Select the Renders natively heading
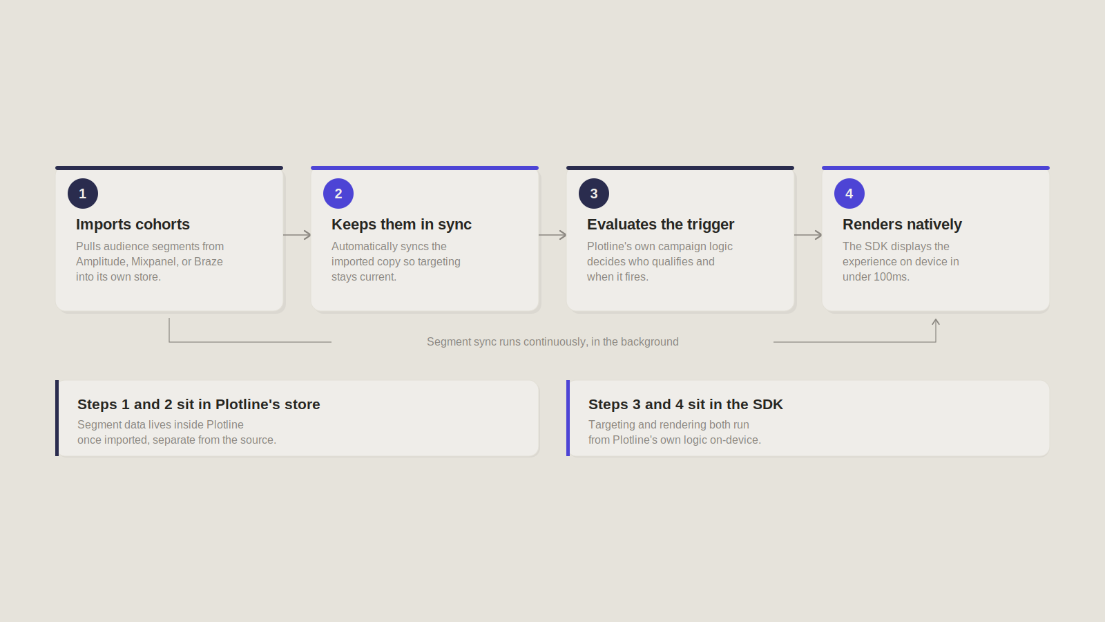The height and width of the screenshot is (622, 1105). 902,225
